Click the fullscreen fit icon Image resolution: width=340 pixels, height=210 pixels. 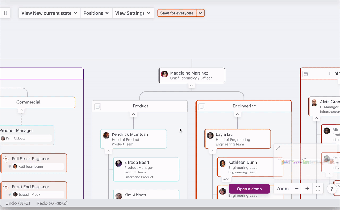coord(318,189)
